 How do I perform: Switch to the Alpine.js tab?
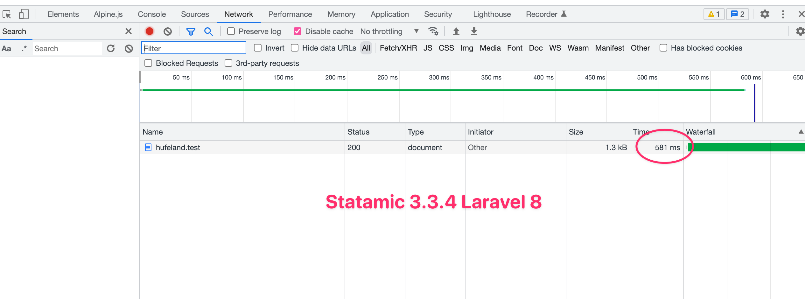108,14
